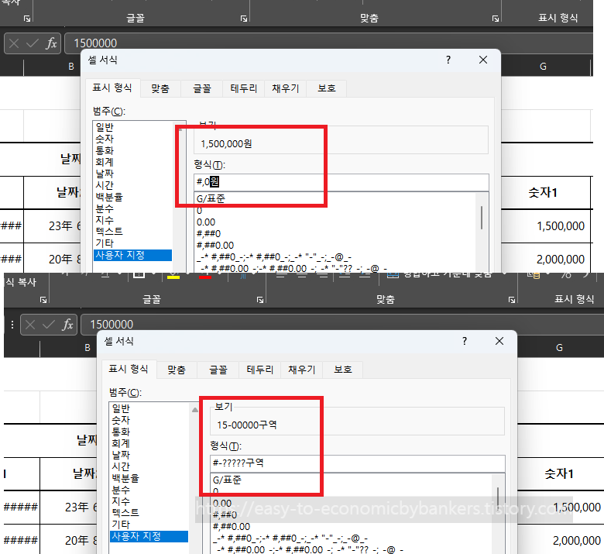The image size is (604, 554).
Task: Open 맞춤 group dialog launcher in top ribbon
Action: tap(496, 19)
